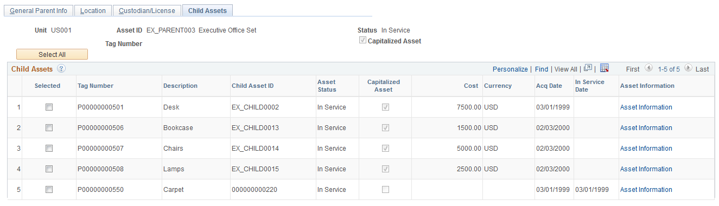The width and height of the screenshot is (719, 206).
Task: Click the View All link
Action: point(566,69)
